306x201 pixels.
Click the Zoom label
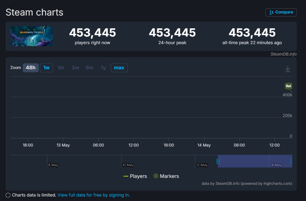15,68
